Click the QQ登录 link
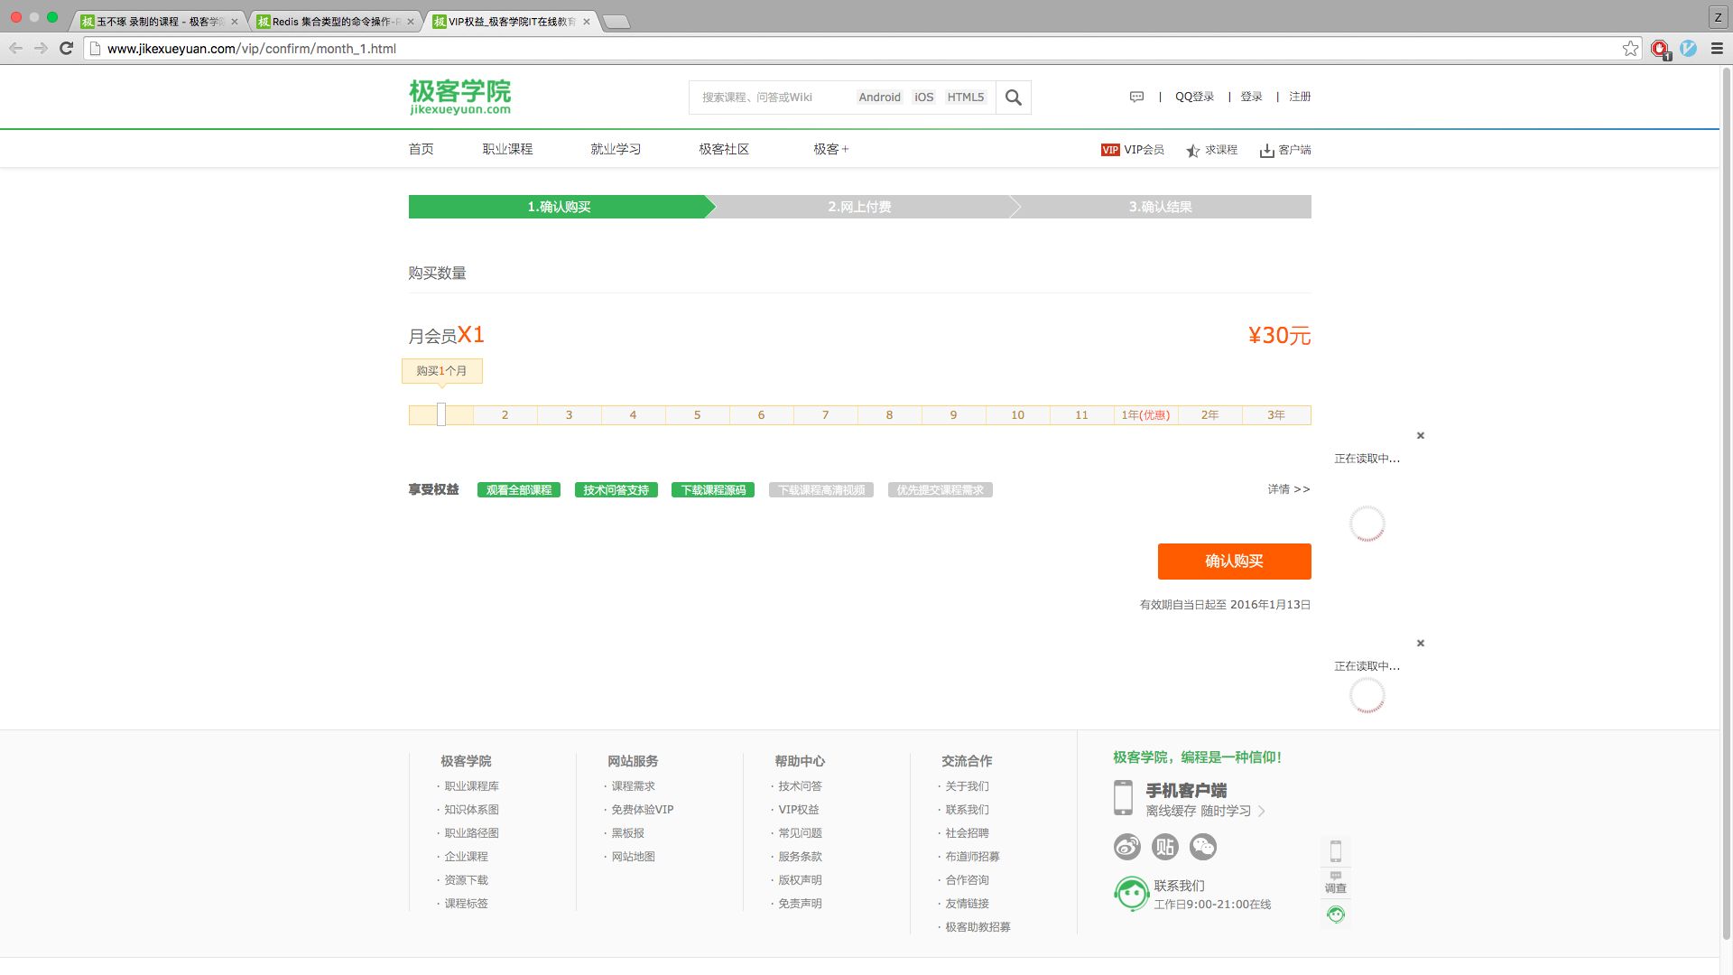Screen dimensions: 1733x975 pos(1194,97)
